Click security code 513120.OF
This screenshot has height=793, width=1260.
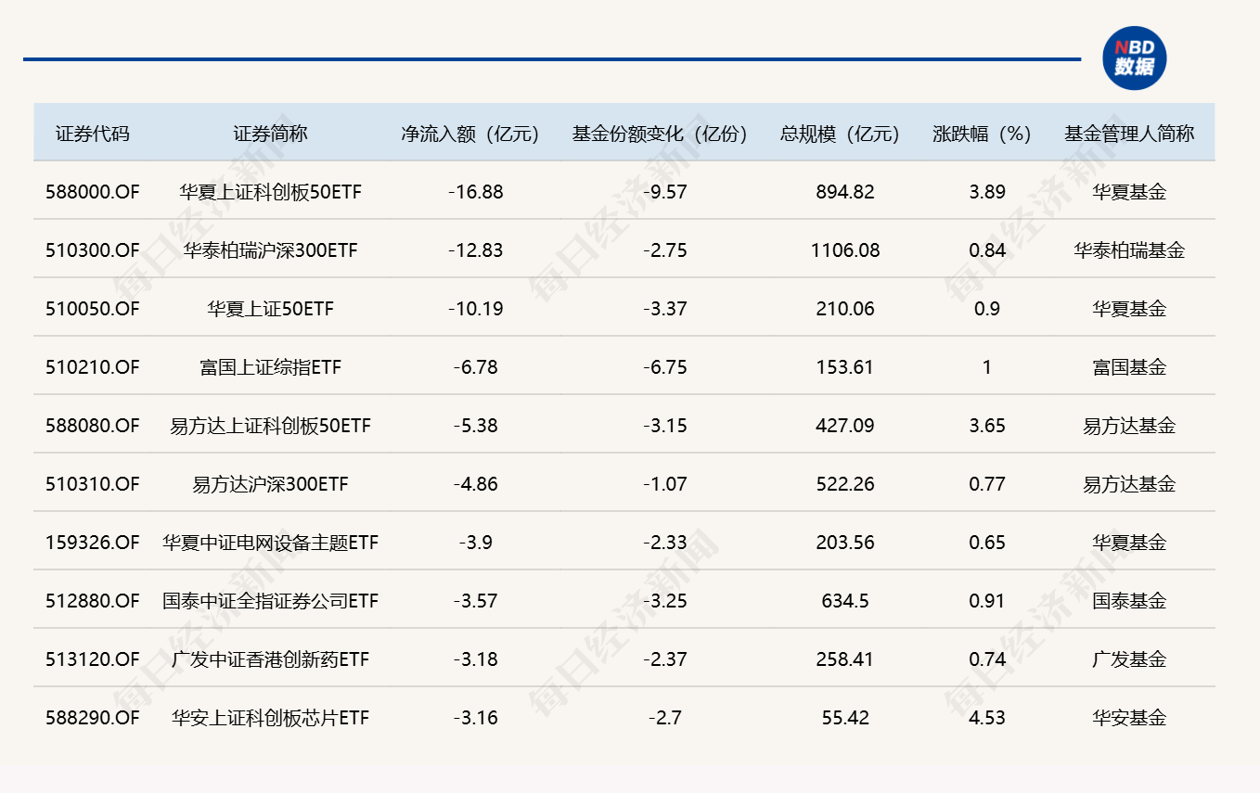click(x=93, y=659)
